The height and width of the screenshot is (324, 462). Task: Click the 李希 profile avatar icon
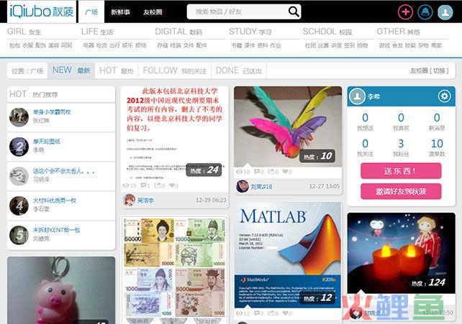pos(357,96)
